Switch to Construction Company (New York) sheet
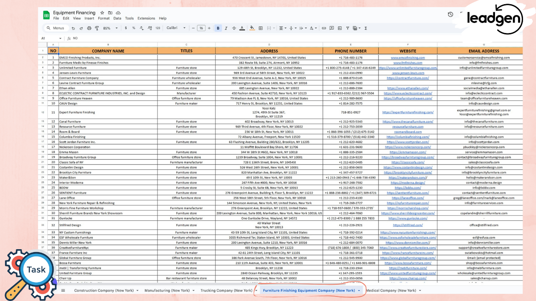This screenshot has height=301, width=536. [104, 290]
